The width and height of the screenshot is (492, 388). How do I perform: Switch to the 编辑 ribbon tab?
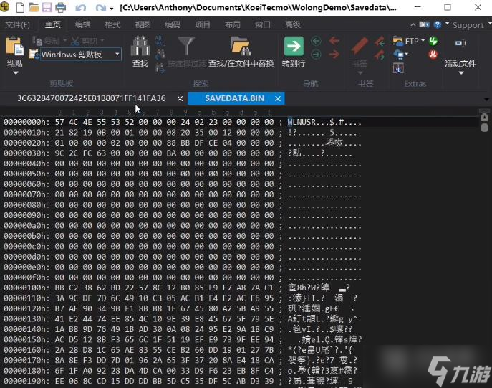83,24
